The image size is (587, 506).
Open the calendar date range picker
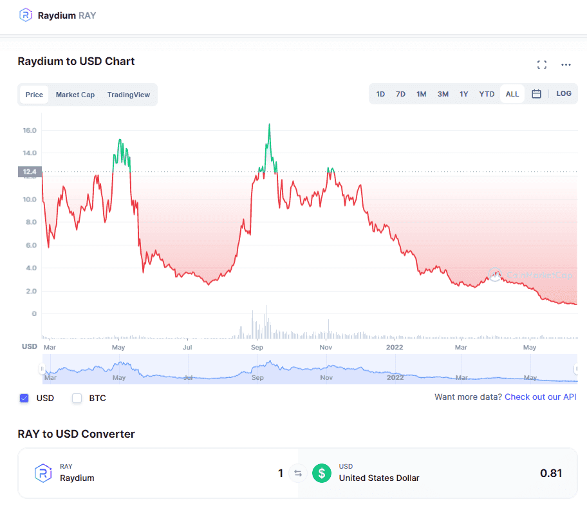click(x=536, y=94)
